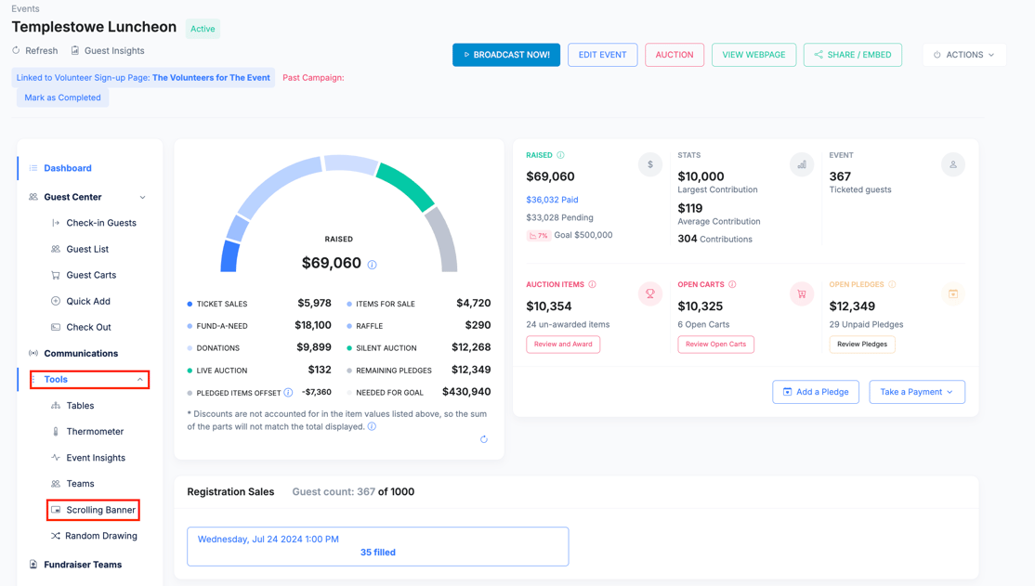Image resolution: width=1035 pixels, height=586 pixels.
Task: Click the trophy icon in Auction Items card
Action: (x=650, y=294)
